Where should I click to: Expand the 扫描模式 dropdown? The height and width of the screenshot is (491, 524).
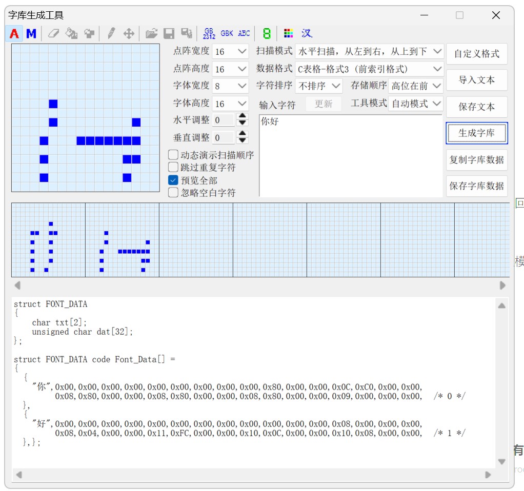[x=369, y=51]
